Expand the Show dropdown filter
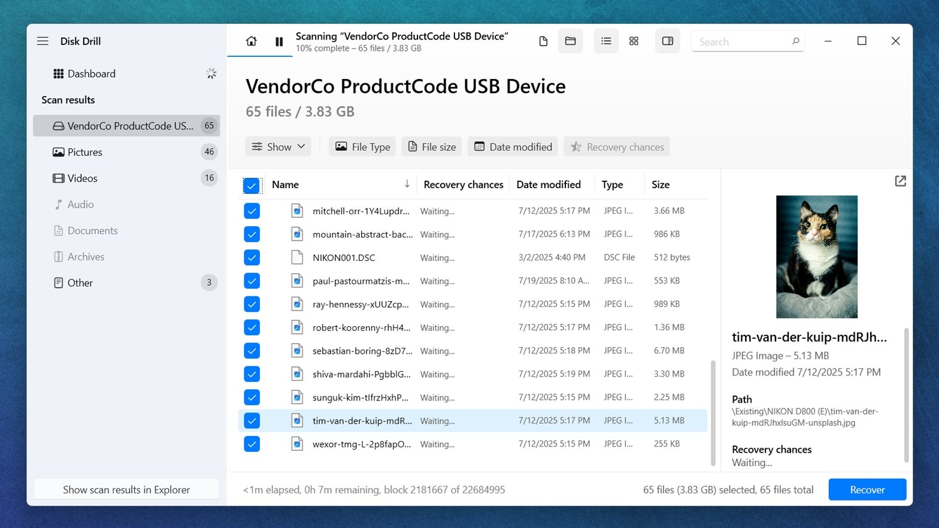The height and width of the screenshot is (528, 939). (278, 147)
